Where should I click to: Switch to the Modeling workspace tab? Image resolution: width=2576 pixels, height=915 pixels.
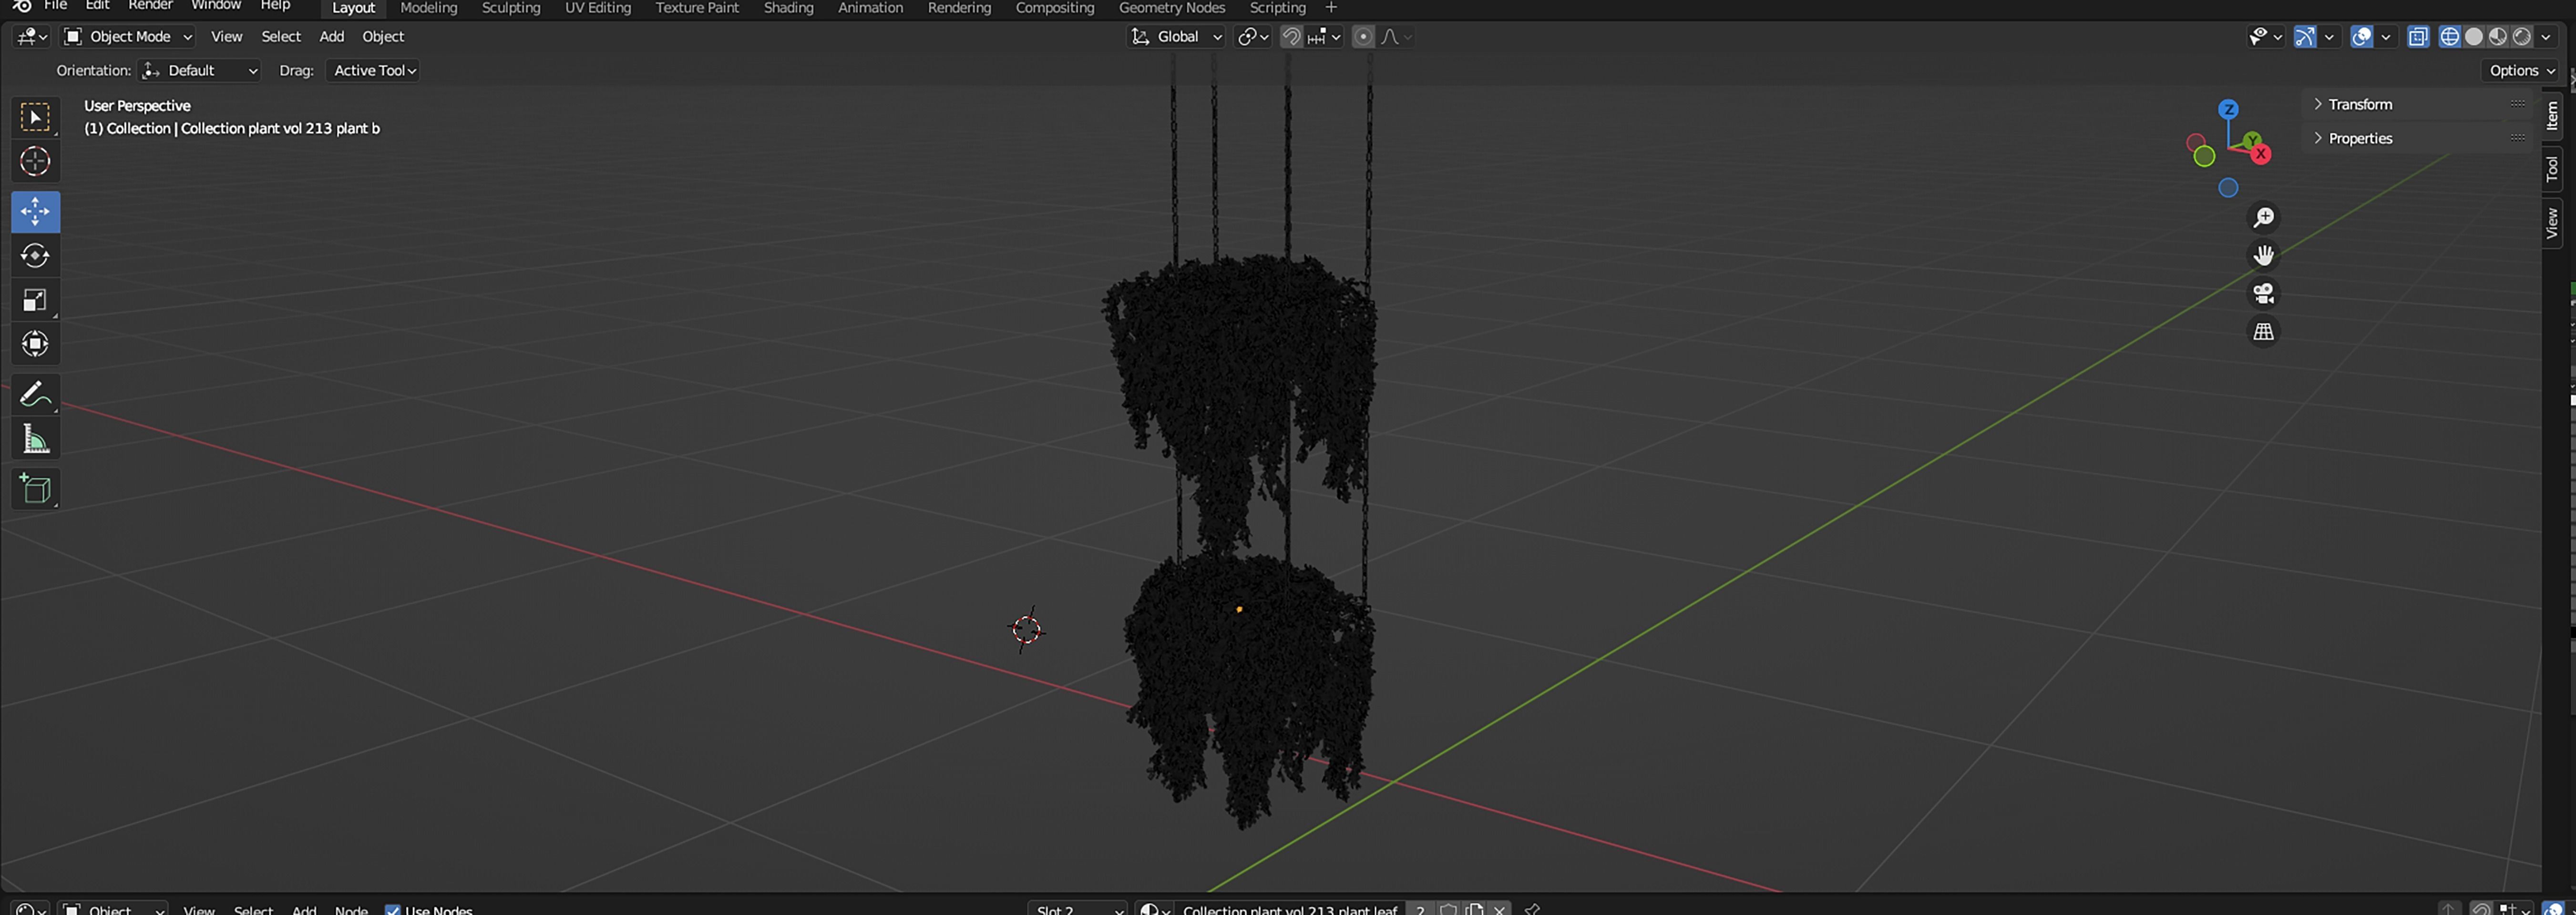(x=429, y=8)
